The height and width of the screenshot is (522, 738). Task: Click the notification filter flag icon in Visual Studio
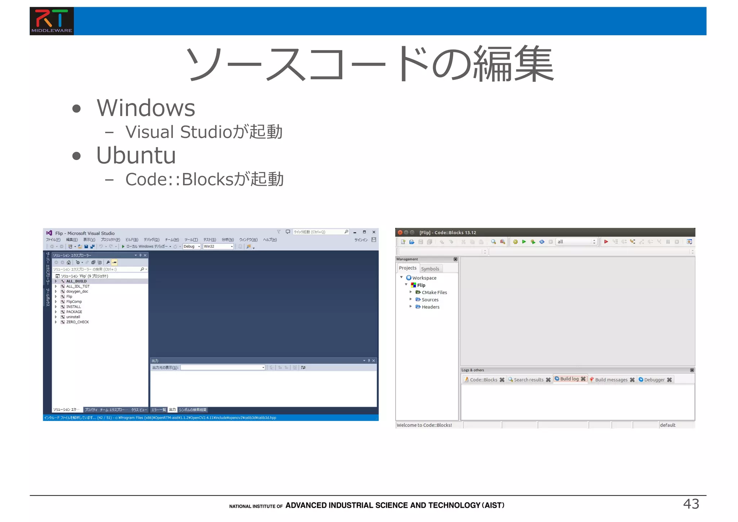point(279,232)
